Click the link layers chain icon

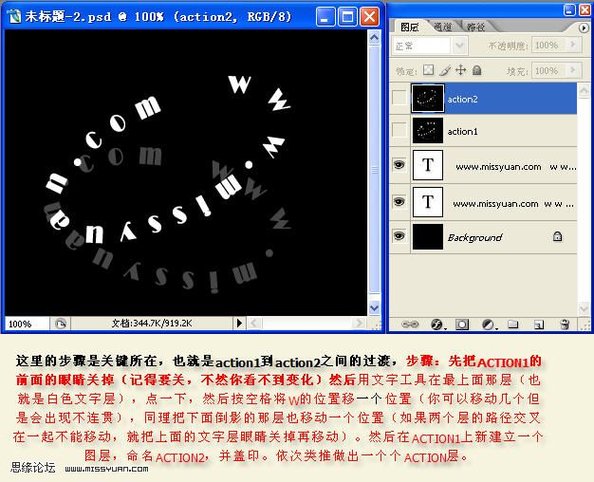410,324
